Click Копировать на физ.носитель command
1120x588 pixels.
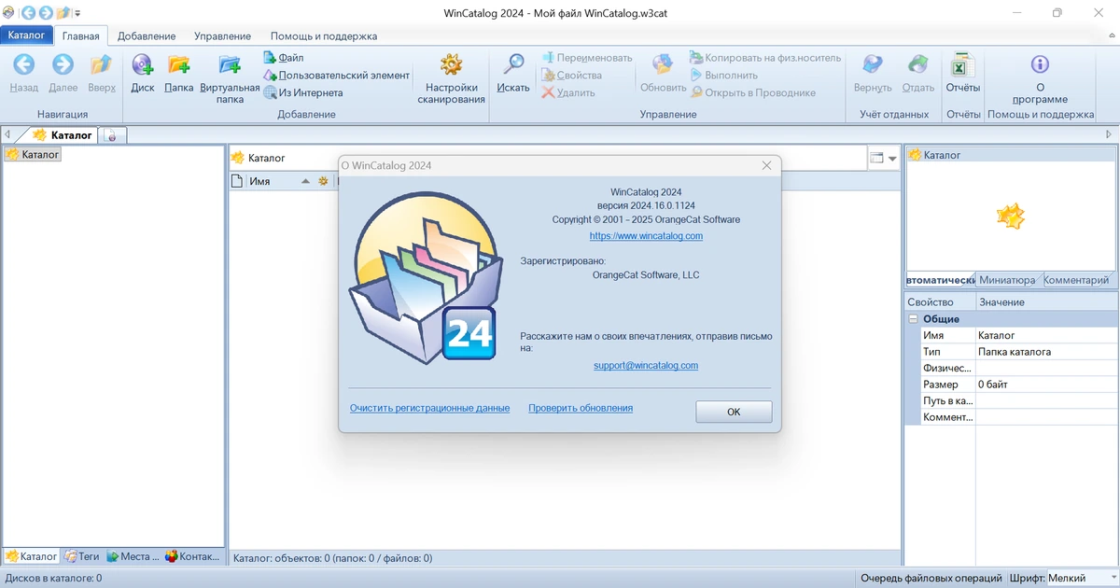(765, 57)
